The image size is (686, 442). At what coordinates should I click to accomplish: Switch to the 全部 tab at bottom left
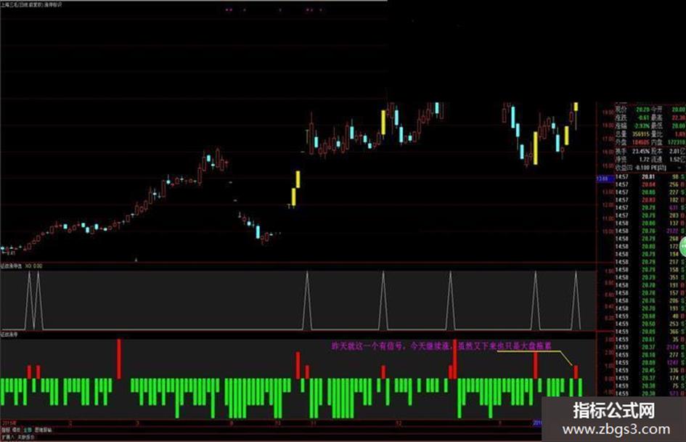coord(28,430)
